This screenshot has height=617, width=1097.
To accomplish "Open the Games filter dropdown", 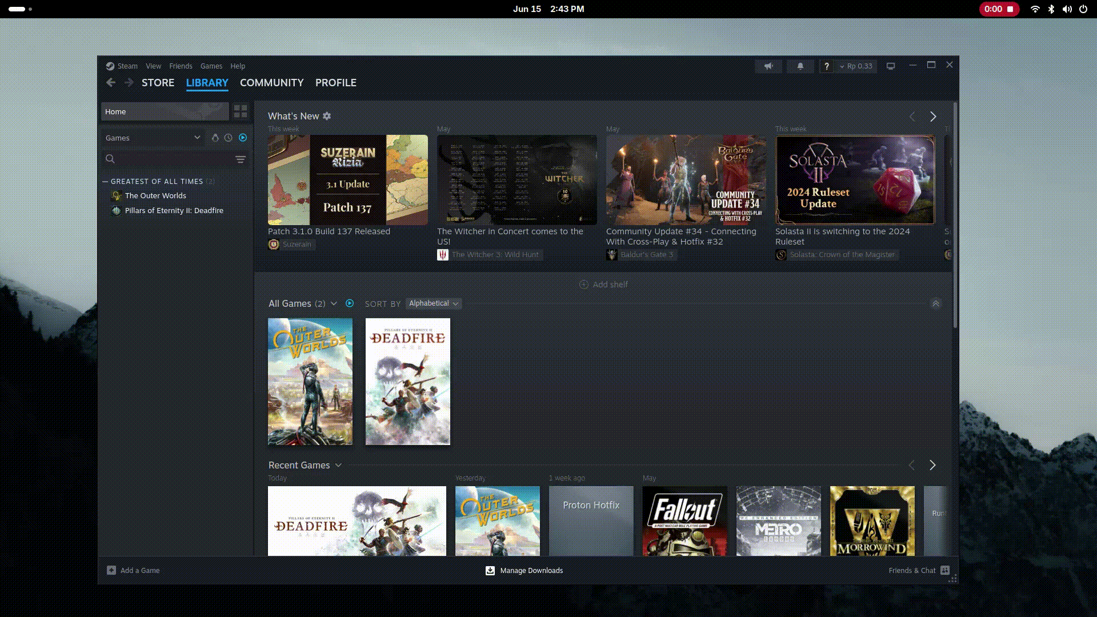I will [x=153, y=138].
